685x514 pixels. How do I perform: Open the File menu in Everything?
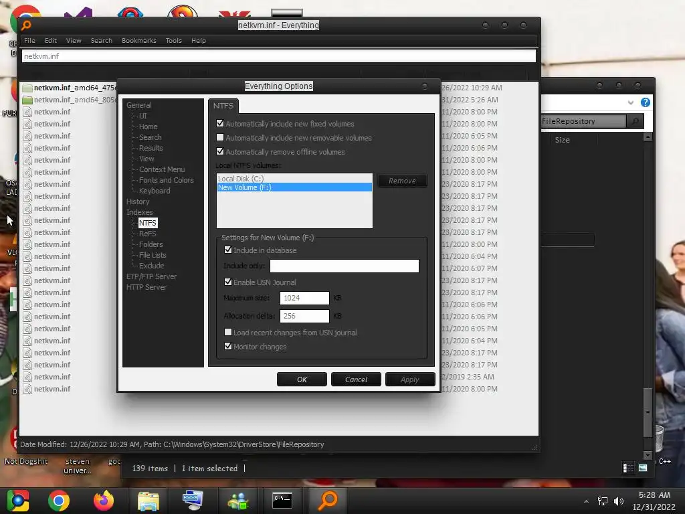tap(29, 41)
